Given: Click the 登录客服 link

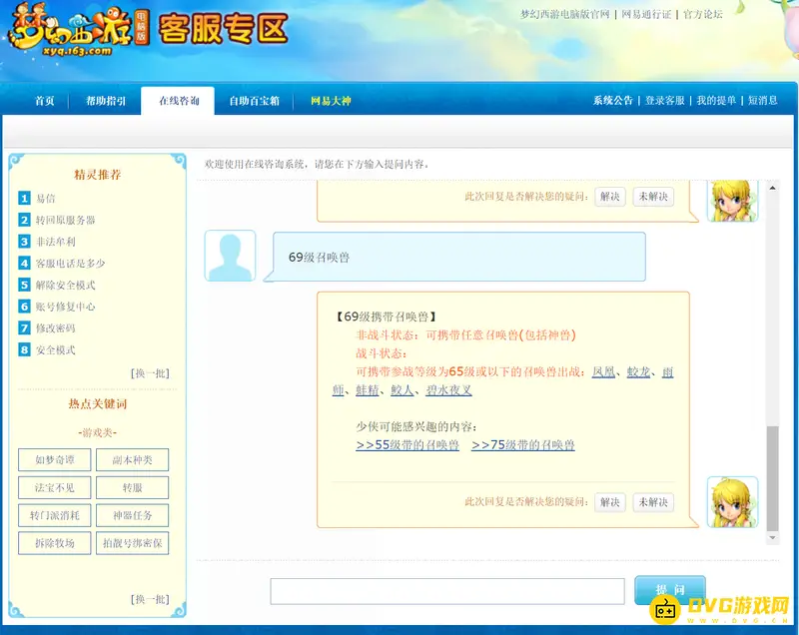Looking at the screenshot, I should pos(664,100).
